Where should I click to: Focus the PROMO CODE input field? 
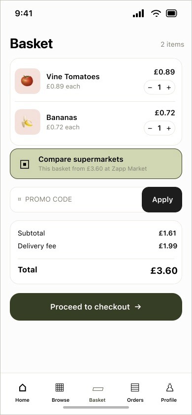click(76, 200)
